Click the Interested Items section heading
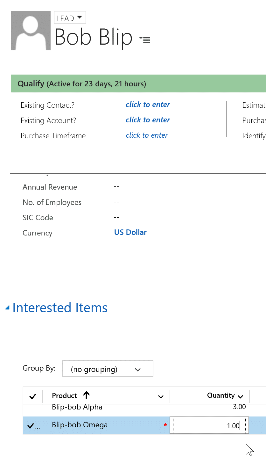This screenshot has height=456, width=266. pos(60,308)
